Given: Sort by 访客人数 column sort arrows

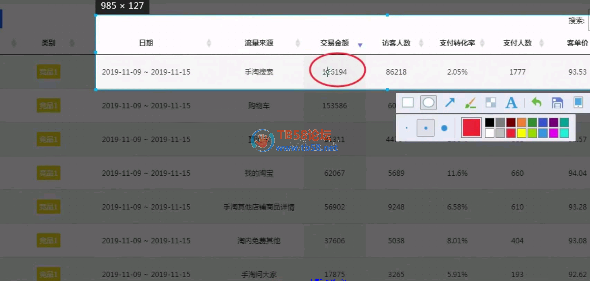Looking at the screenshot, I should [421, 43].
